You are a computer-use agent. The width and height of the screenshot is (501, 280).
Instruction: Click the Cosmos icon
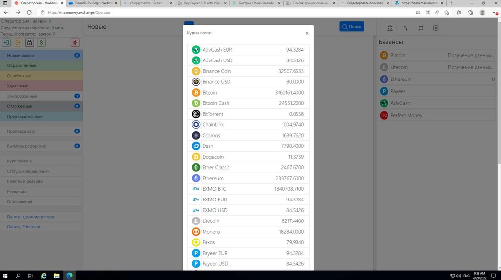(x=196, y=136)
